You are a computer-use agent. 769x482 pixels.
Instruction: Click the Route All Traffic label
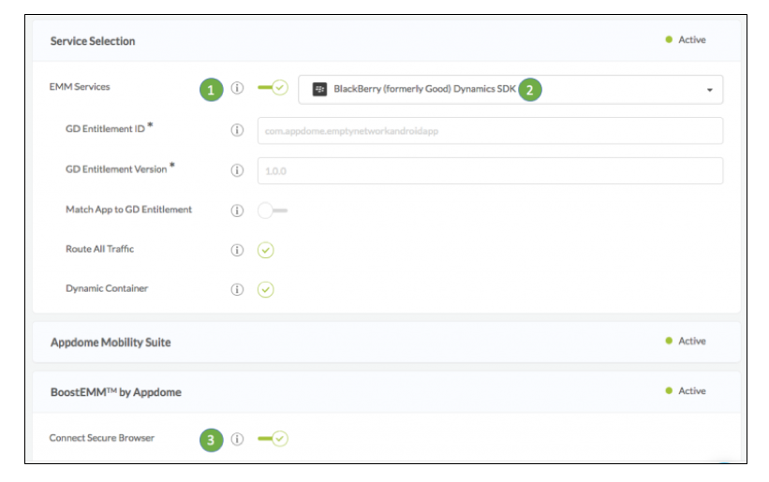[99, 249]
